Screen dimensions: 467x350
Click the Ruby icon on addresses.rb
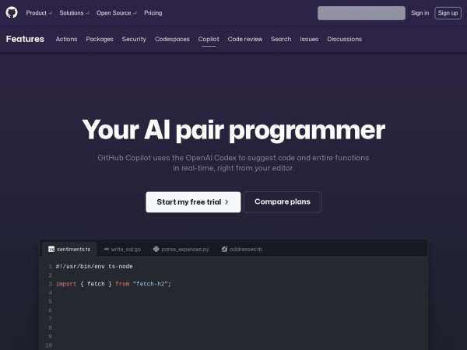tap(224, 249)
